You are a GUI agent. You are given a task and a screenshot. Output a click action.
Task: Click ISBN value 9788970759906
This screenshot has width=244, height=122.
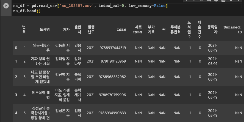112,95
